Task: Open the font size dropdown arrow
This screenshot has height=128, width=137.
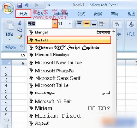Action: coord(70,24)
